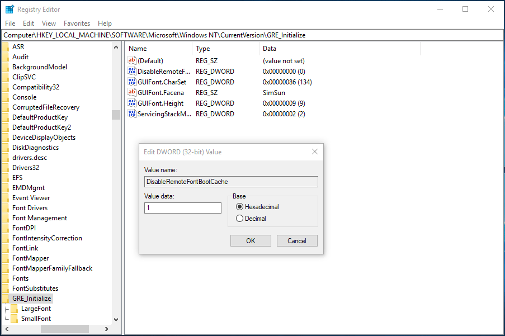Click the GUIFont.Height DWORD icon

click(132, 103)
